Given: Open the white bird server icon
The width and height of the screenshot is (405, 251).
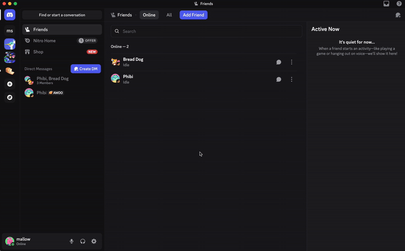Looking at the screenshot, I should click(10, 44).
